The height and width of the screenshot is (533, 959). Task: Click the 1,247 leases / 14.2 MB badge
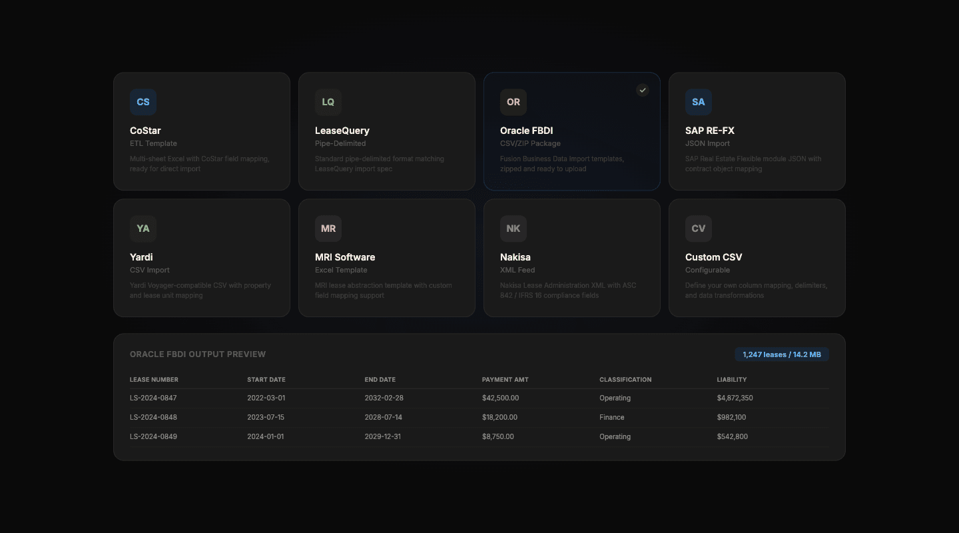782,354
